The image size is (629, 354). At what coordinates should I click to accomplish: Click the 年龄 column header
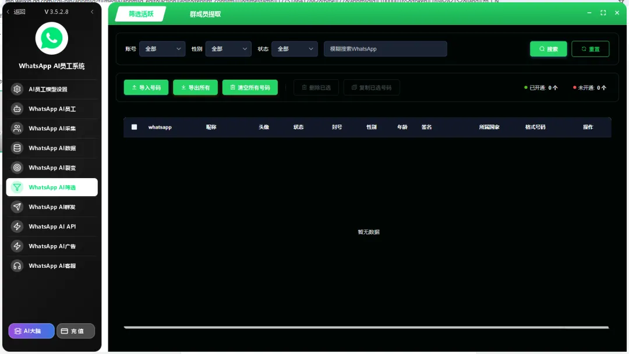(402, 127)
